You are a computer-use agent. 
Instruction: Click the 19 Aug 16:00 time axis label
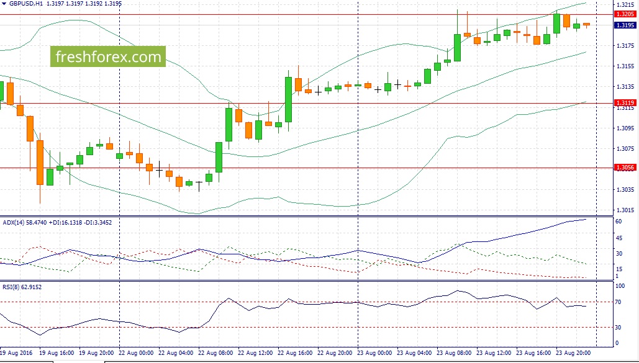[57, 353]
